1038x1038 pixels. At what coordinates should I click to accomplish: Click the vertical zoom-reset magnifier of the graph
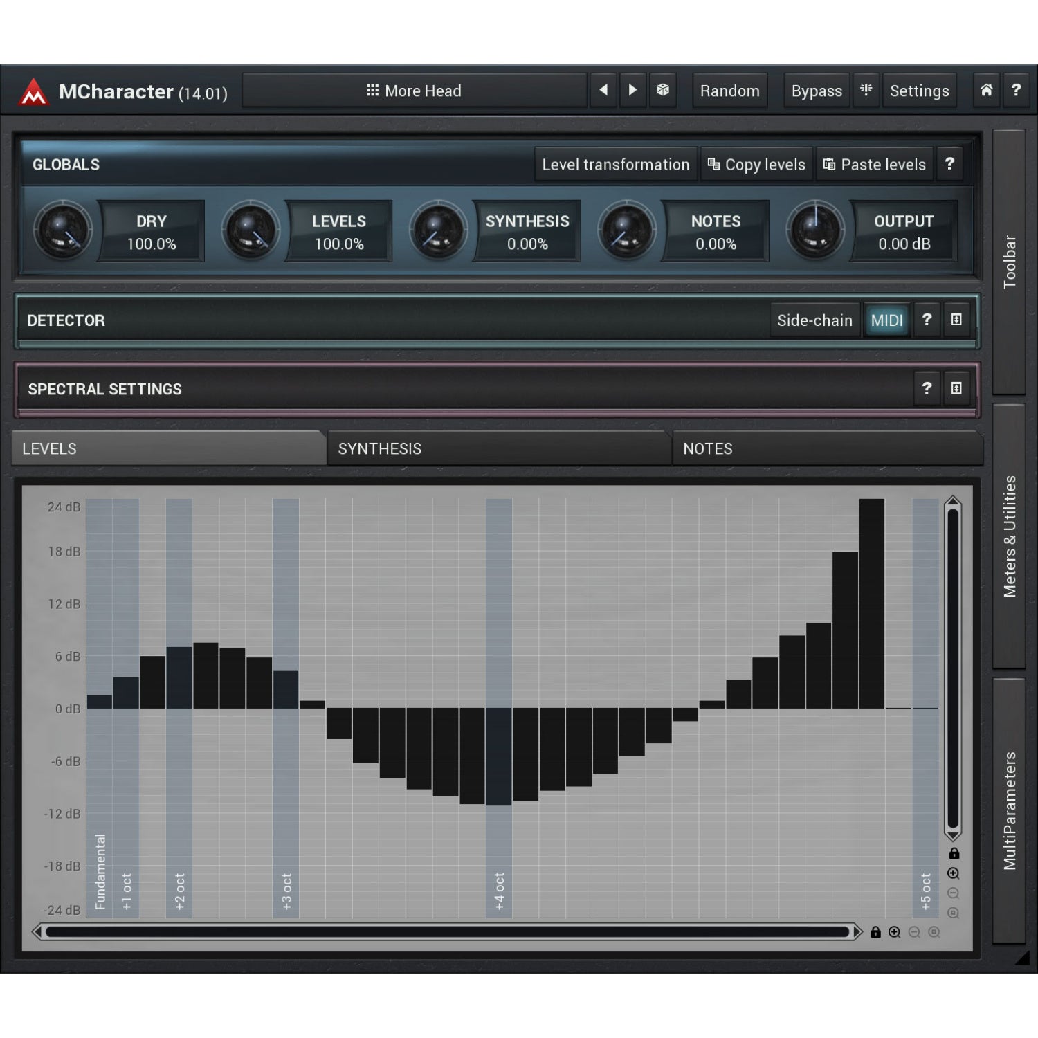click(x=953, y=913)
